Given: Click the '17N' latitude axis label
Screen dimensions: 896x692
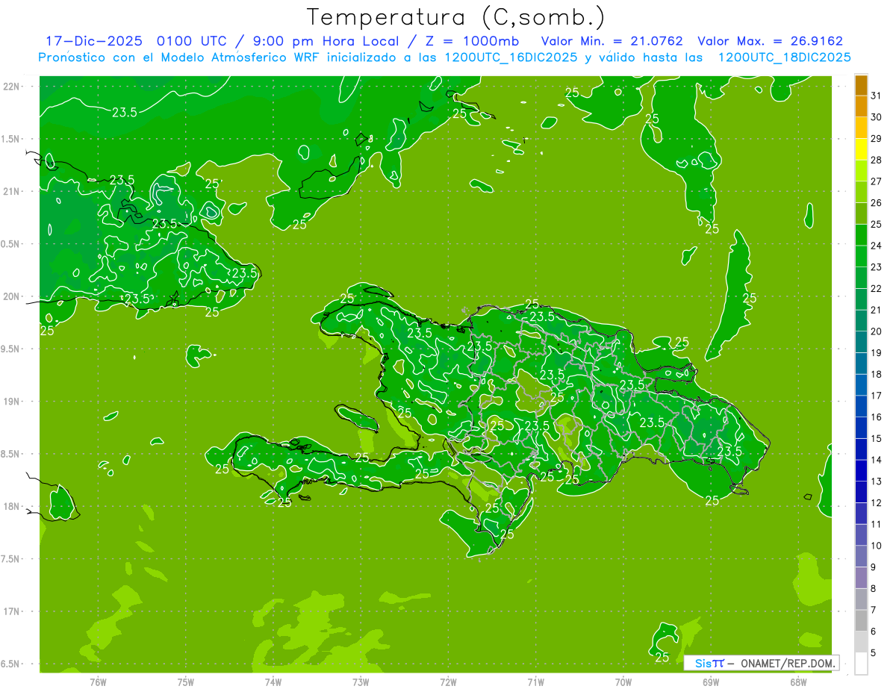Looking at the screenshot, I should pyautogui.click(x=13, y=611).
